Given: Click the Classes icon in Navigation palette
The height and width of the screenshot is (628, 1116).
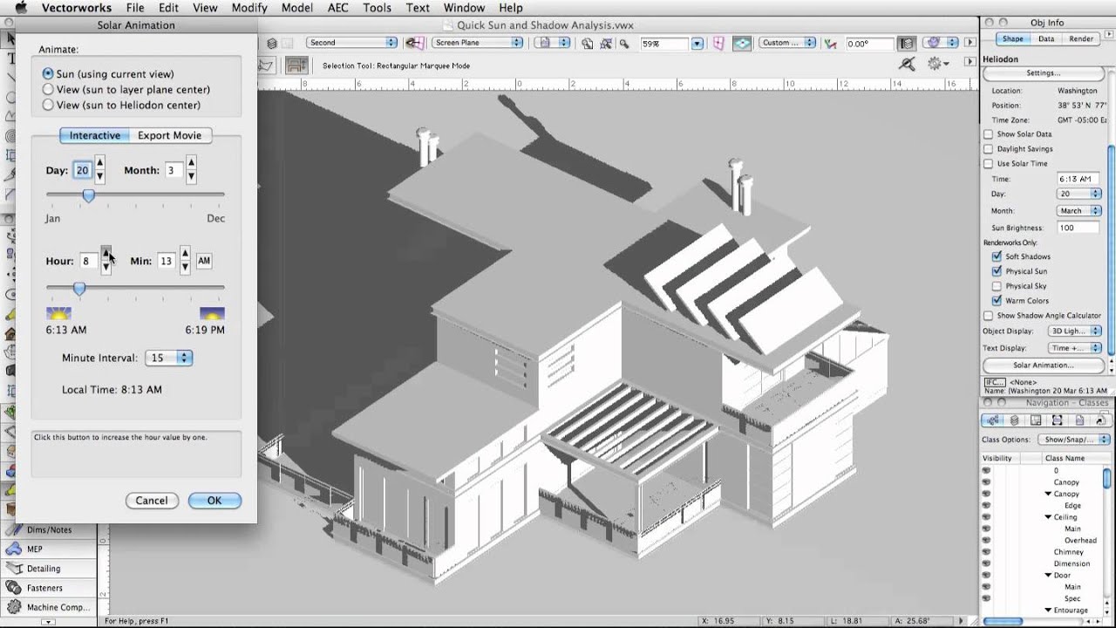Looking at the screenshot, I should (993, 420).
